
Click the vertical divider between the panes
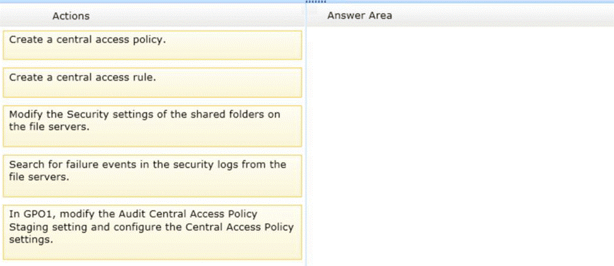pyautogui.click(x=306, y=145)
